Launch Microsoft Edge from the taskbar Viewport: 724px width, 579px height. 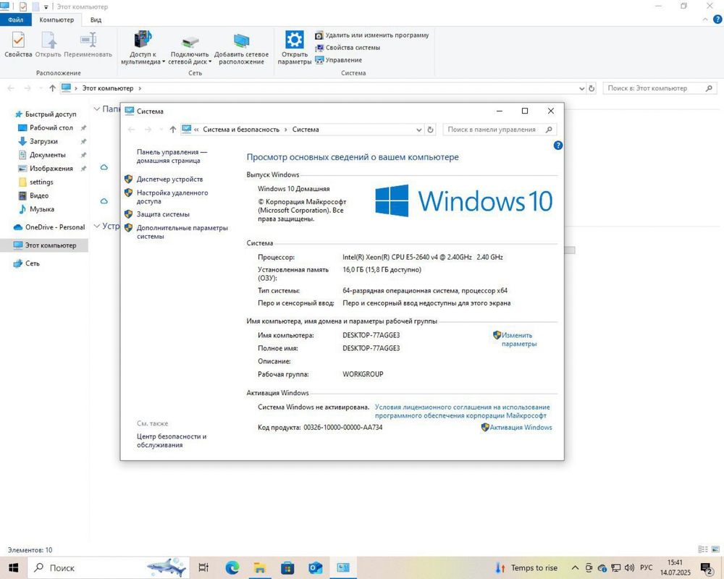click(232, 567)
